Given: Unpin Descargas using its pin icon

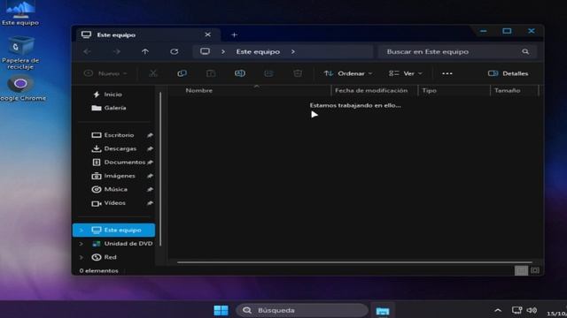Looking at the screenshot, I should coord(150,148).
